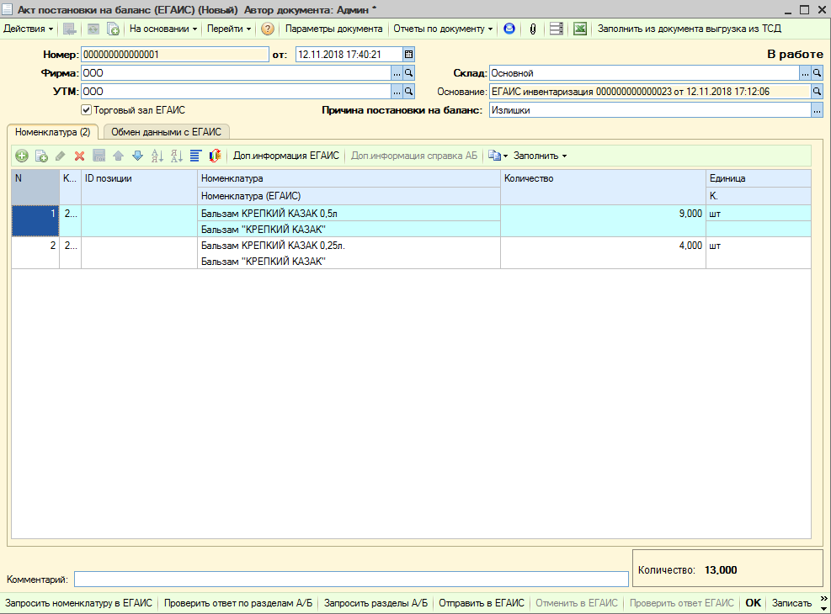The width and height of the screenshot is (831, 614).
Task: Select row Бальзам КРЕПКИЙ КАЗАК 0,5л
Action: pyautogui.click(x=411, y=221)
